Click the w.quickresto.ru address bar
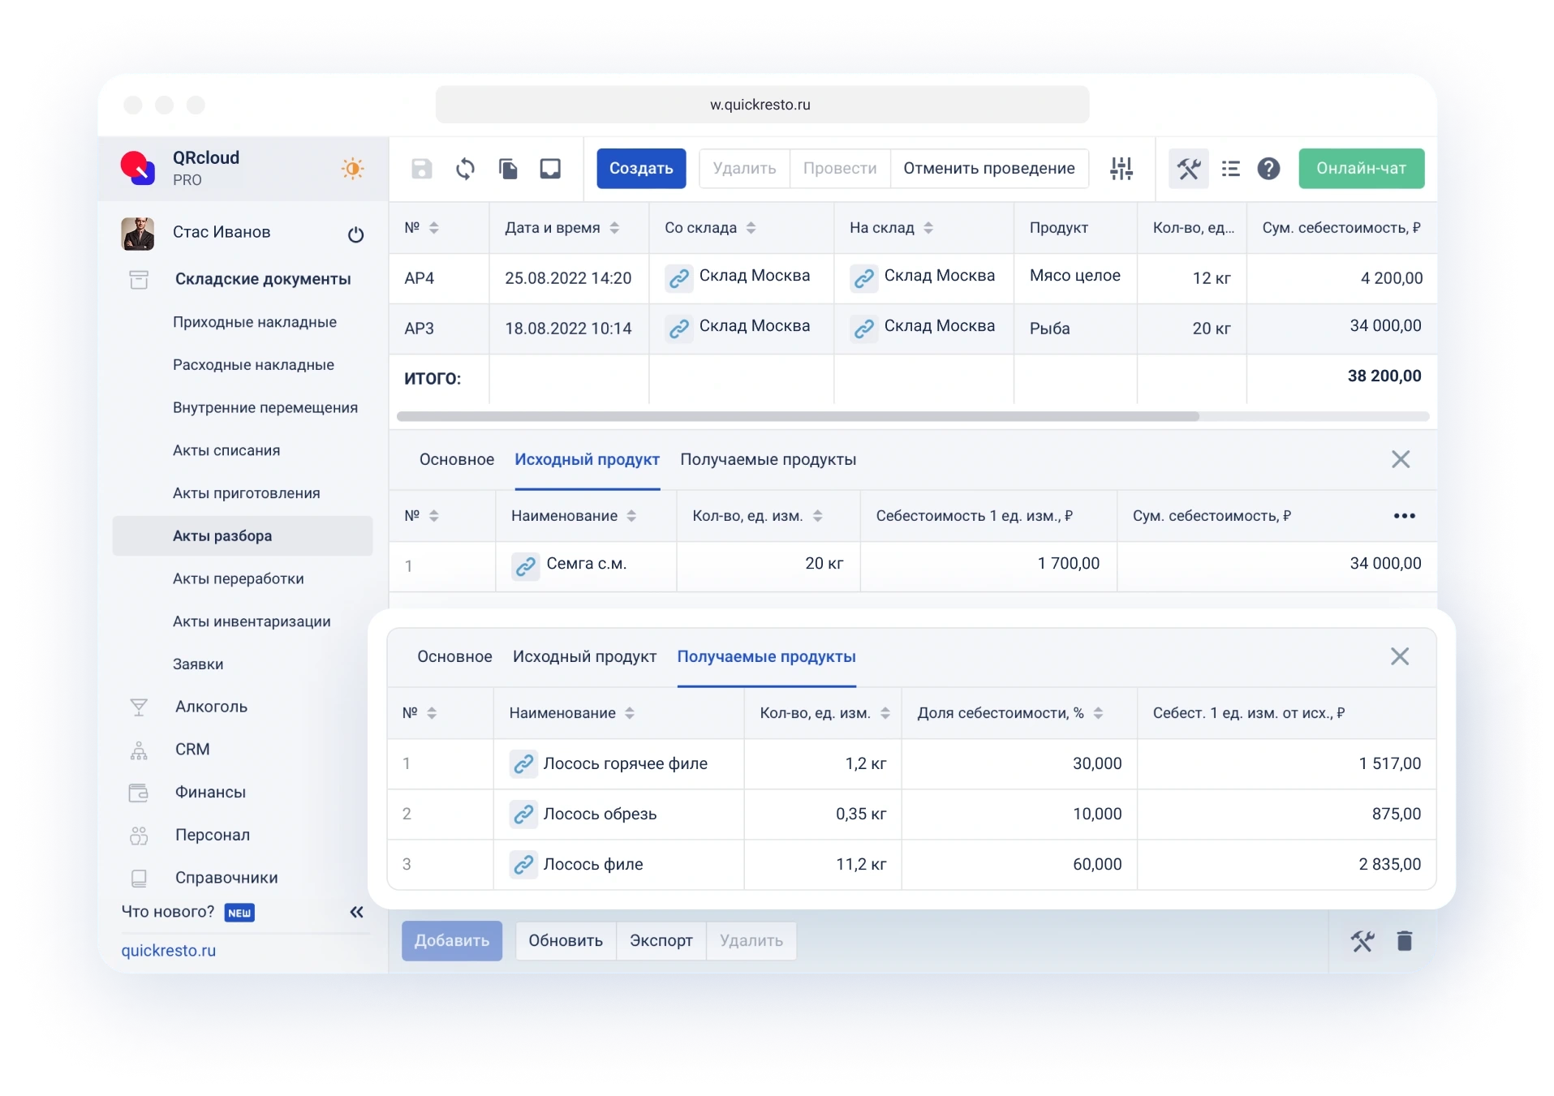This screenshot has height=1096, width=1554. (x=761, y=105)
